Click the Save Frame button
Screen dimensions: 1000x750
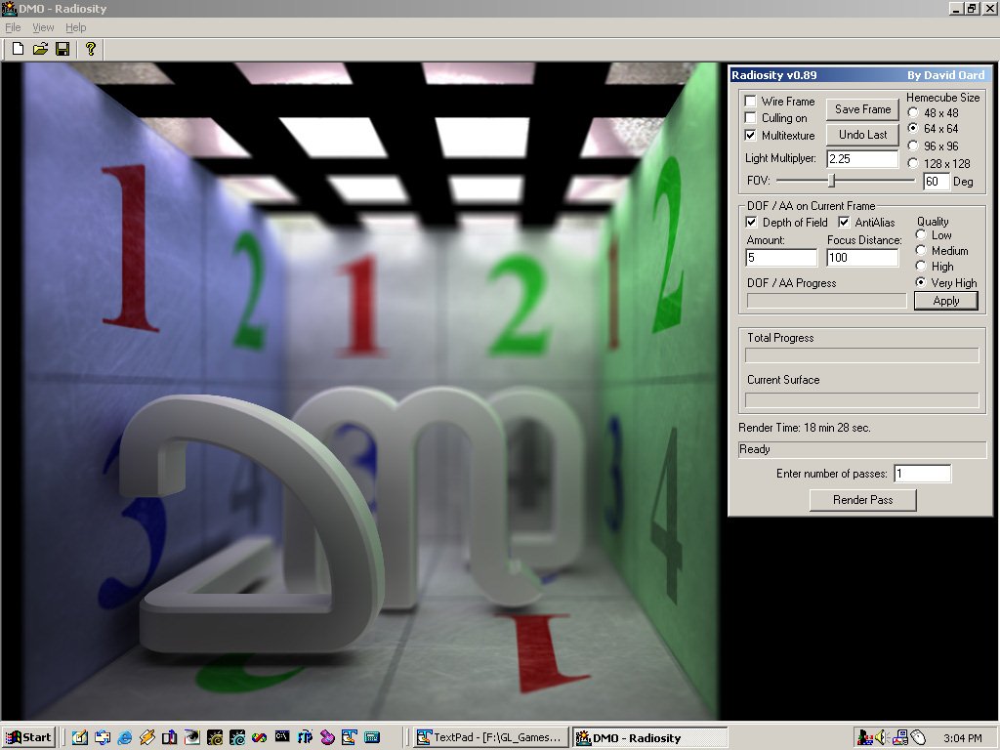point(862,109)
